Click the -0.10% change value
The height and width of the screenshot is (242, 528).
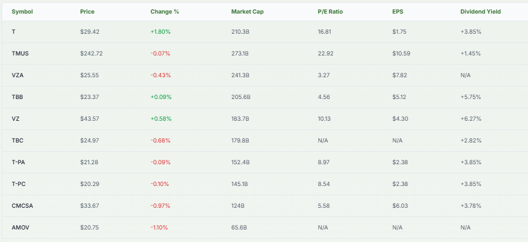159,184
